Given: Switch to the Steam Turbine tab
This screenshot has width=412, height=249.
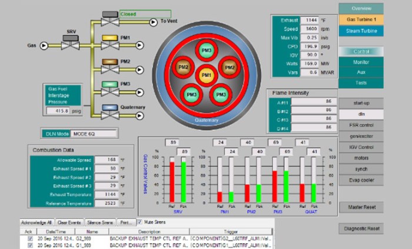Looking at the screenshot, I should click(x=361, y=31).
